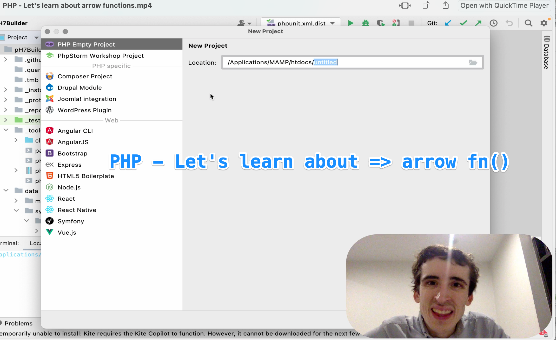This screenshot has height=340, width=556.
Task: Click the rollback undo arrow icon
Action: (509, 23)
